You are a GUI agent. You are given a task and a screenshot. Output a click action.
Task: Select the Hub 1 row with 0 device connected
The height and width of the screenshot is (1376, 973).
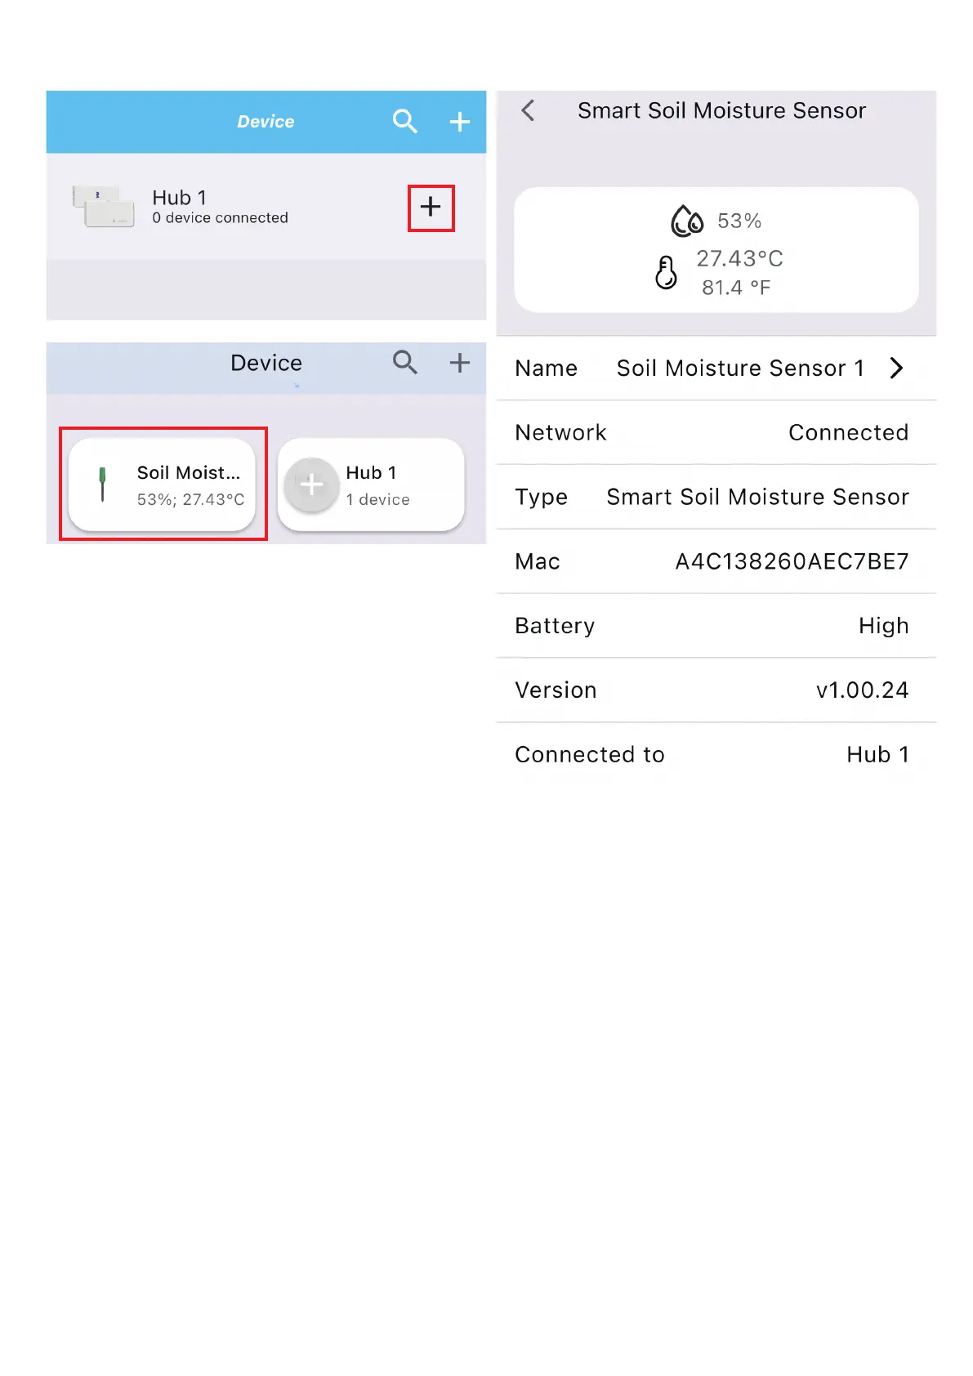(x=221, y=207)
